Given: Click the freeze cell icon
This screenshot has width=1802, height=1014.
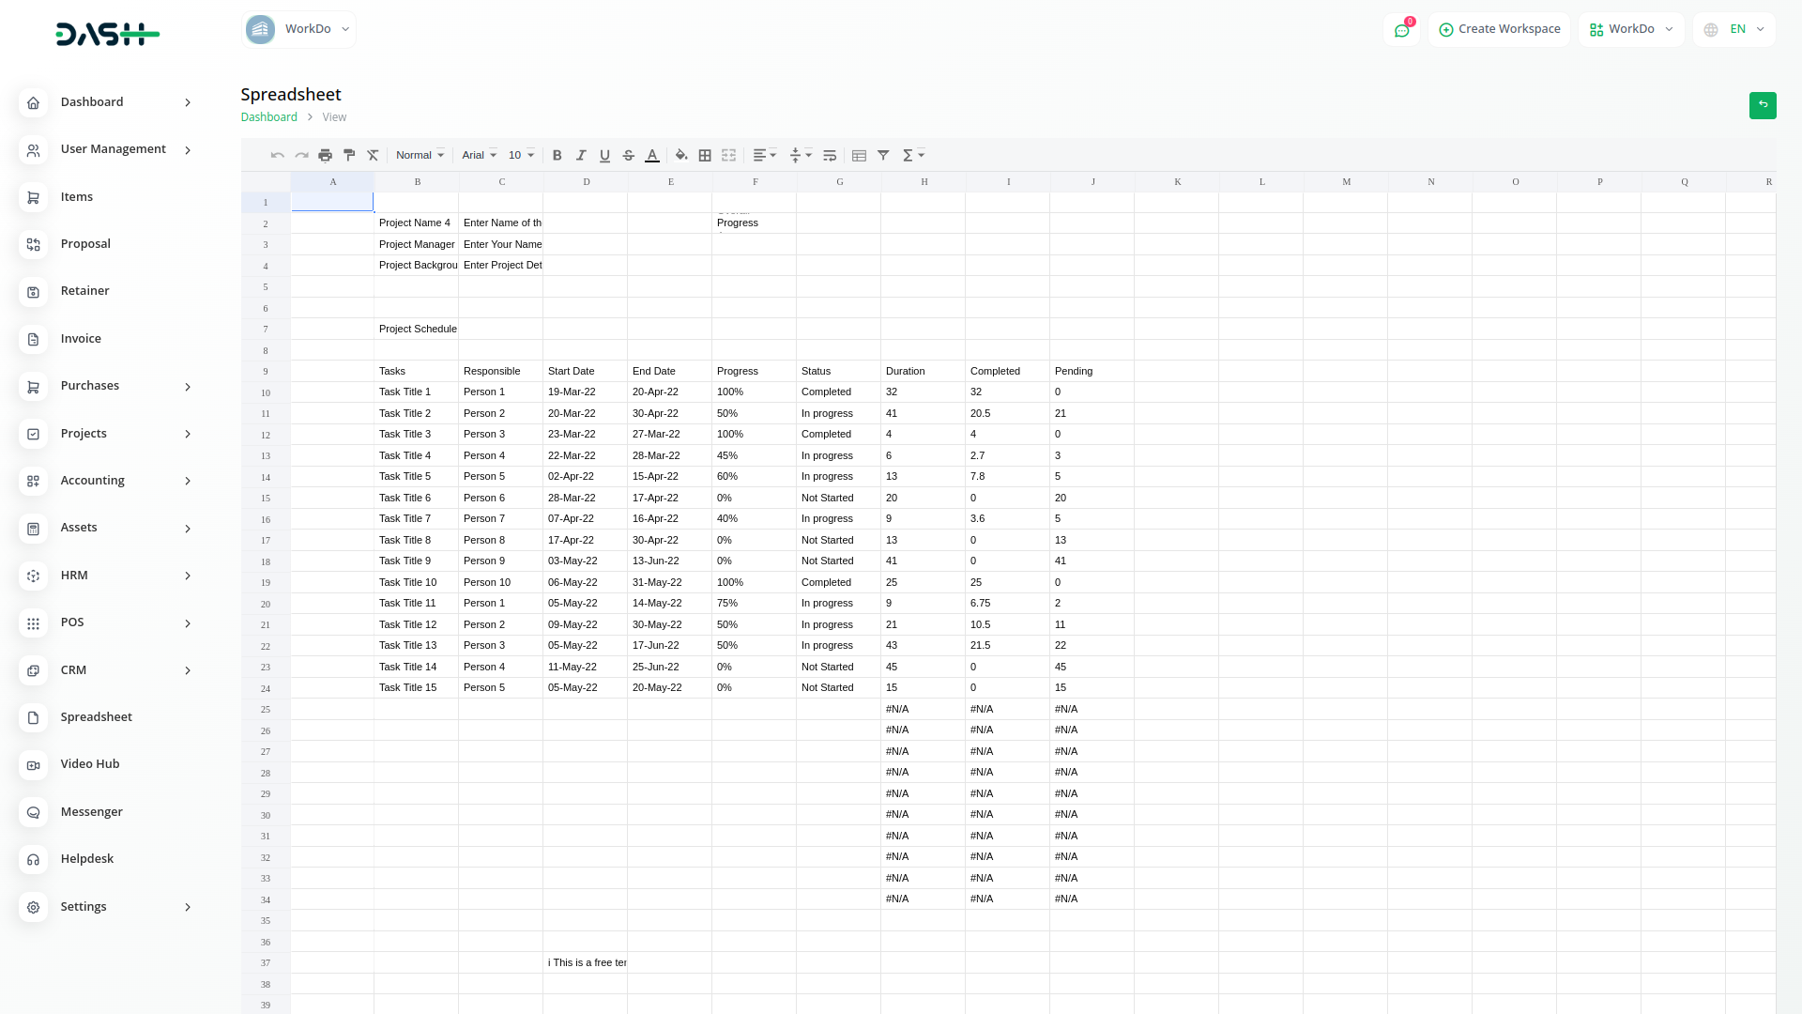Looking at the screenshot, I should 859,156.
